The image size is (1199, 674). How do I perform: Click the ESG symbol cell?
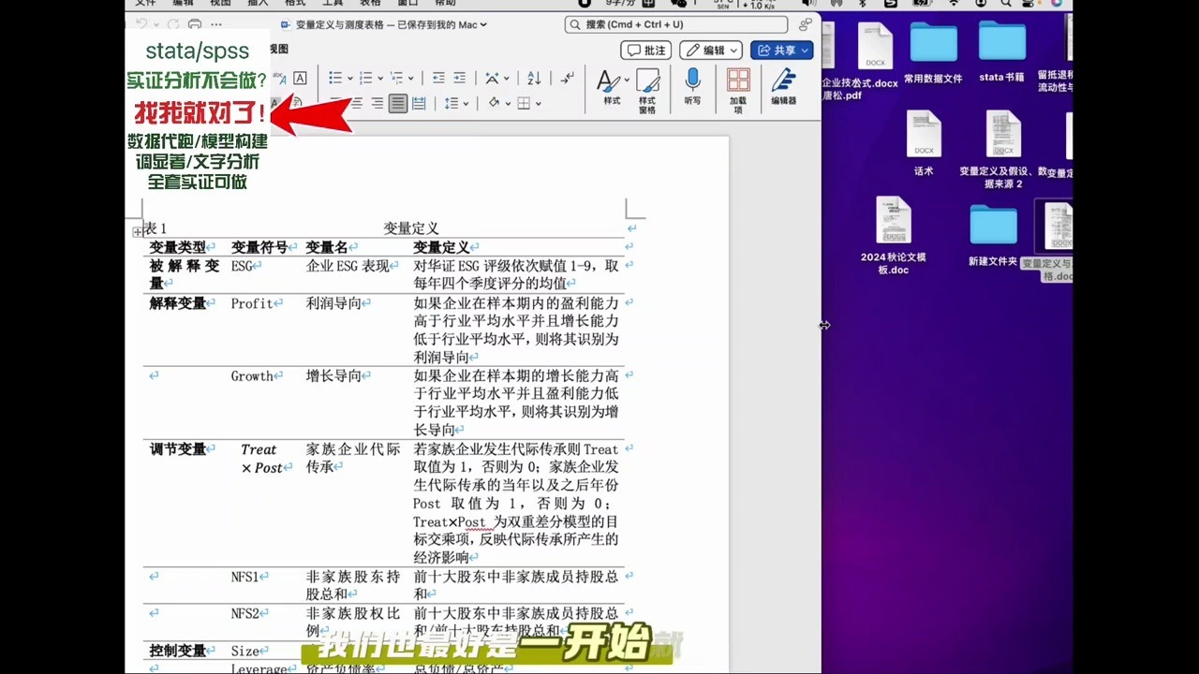(242, 266)
